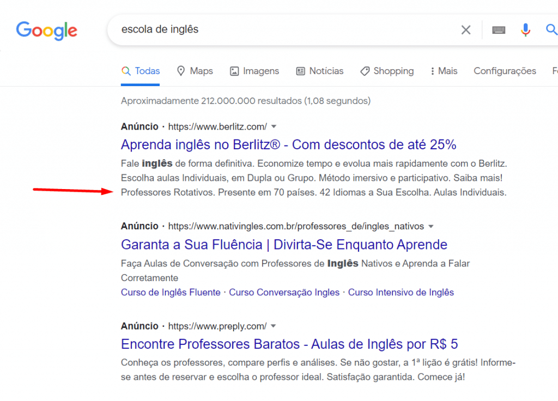The image size is (558, 401).
Task: Open Aprenda inglês no Berlitz ad link
Action: point(288,145)
